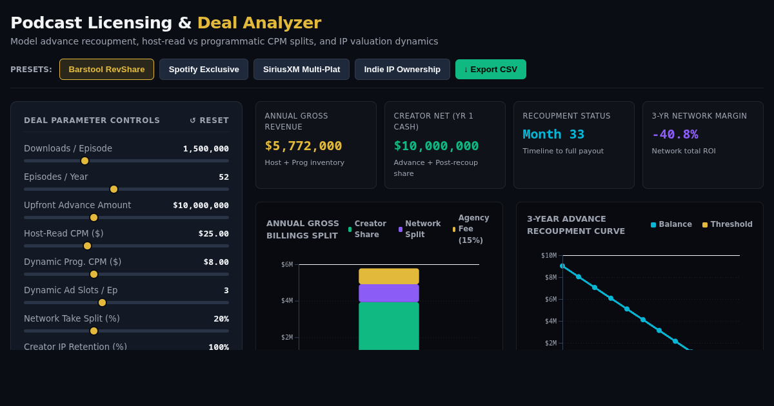Click the $25.00 Host-Read CPM value
The image size is (774, 406).
coord(213,234)
